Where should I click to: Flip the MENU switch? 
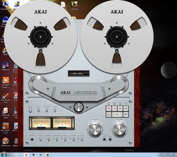pos(38,110)
